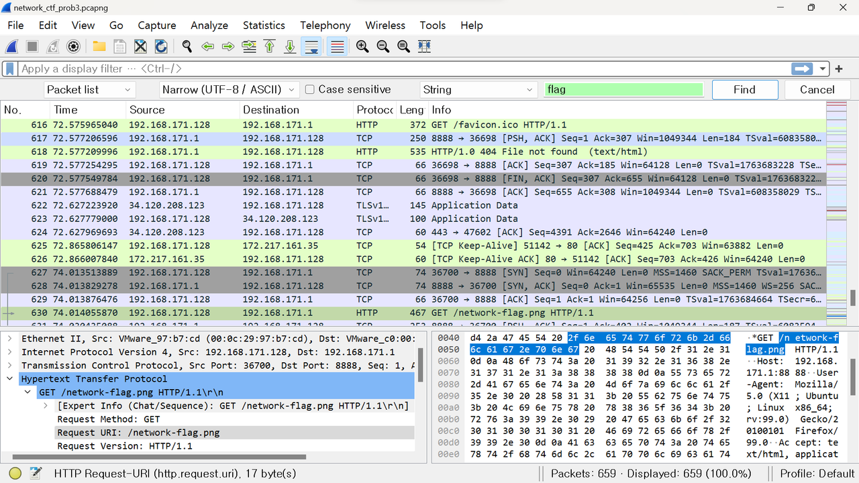Toggle packet colorization icon
The width and height of the screenshot is (859, 483).
coord(337,46)
